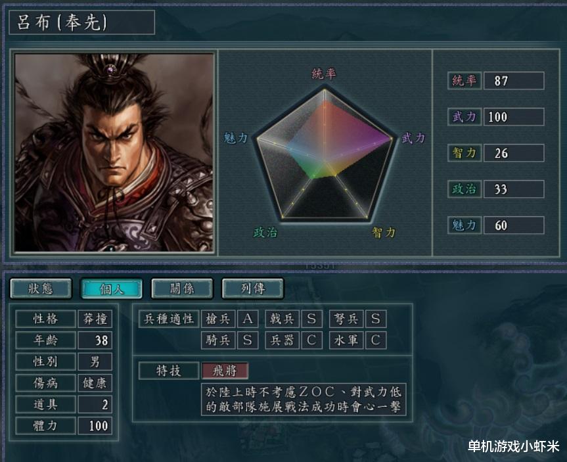Open the 列傳 biography tab
This screenshot has width=567, height=462.
253,289
